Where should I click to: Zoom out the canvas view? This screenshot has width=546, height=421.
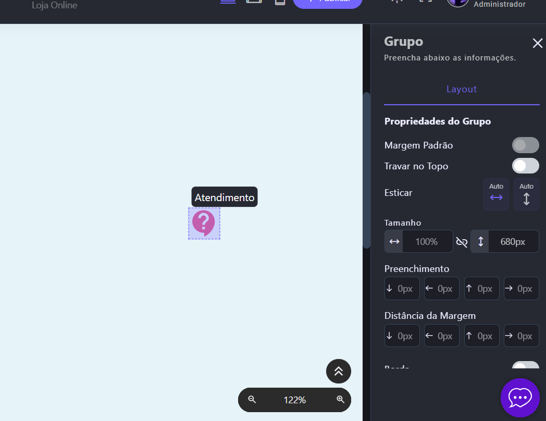pos(252,400)
